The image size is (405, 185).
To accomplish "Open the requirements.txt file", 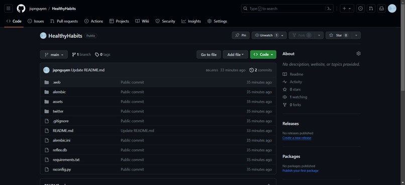I will [x=66, y=160].
